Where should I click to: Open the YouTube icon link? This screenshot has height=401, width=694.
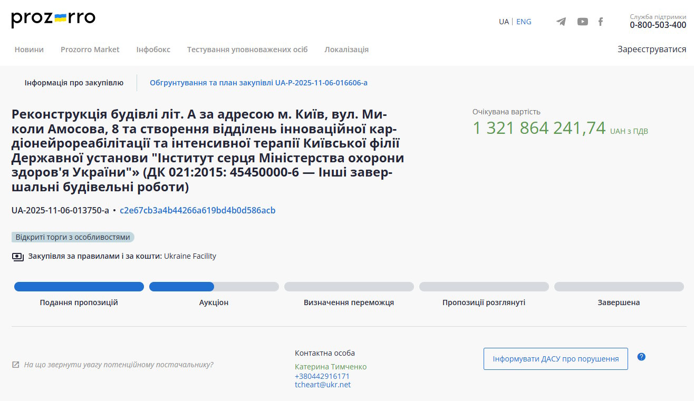click(582, 22)
